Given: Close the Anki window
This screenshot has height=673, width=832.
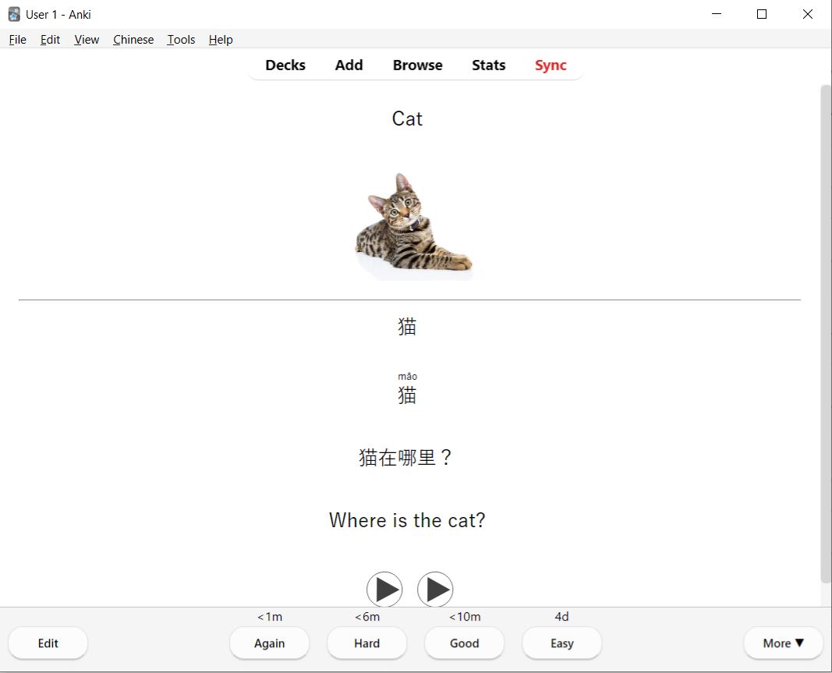Looking at the screenshot, I should coord(808,14).
